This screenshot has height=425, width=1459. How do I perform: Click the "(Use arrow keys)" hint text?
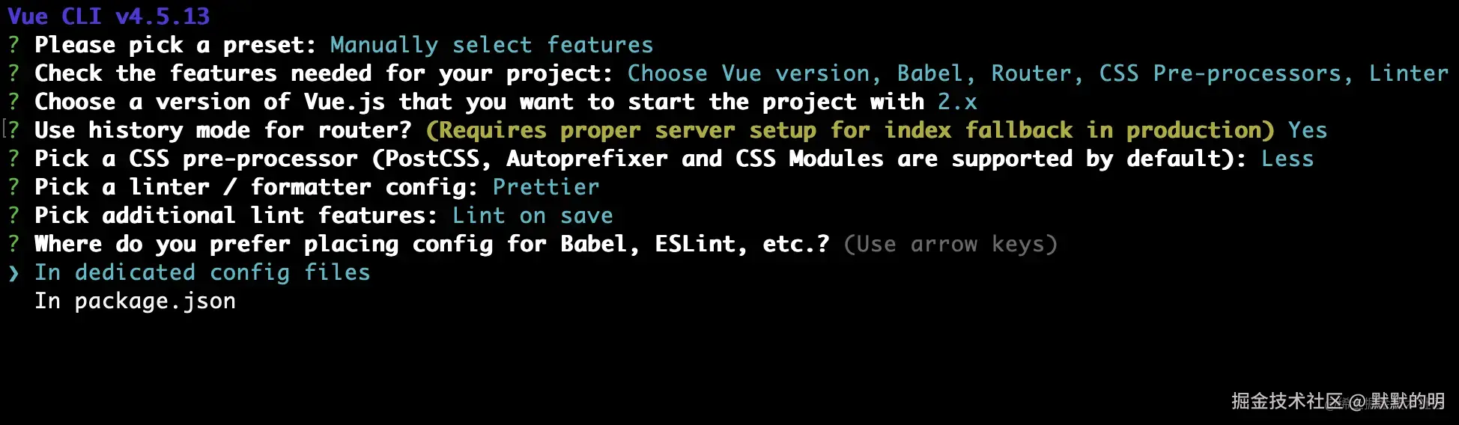point(950,244)
